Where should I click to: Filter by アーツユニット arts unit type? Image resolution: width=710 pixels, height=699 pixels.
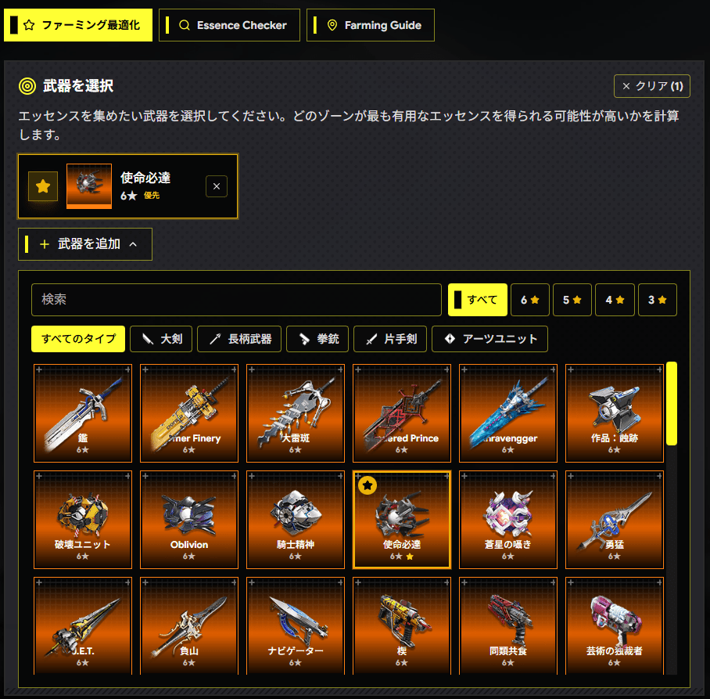coord(490,339)
